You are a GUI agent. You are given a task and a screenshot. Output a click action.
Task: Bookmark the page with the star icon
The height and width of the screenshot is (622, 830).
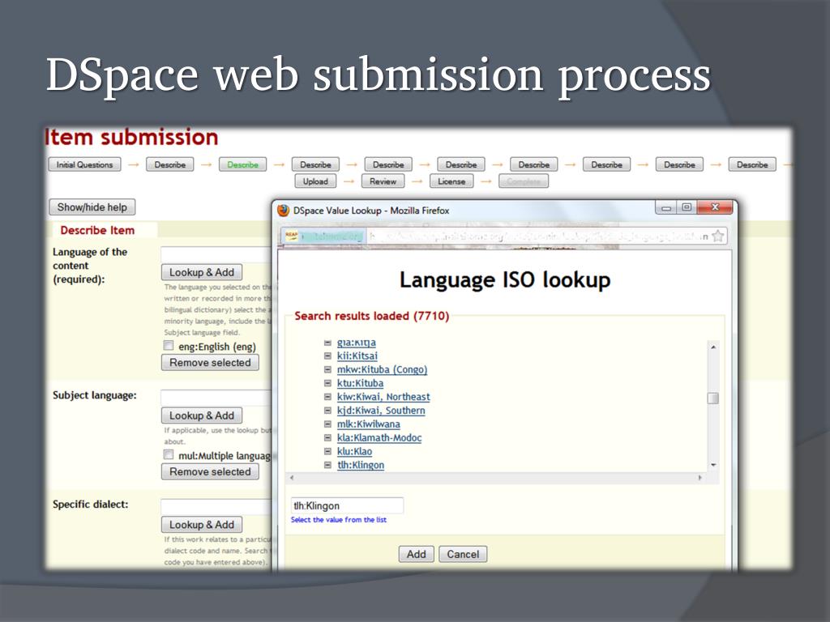(x=718, y=236)
